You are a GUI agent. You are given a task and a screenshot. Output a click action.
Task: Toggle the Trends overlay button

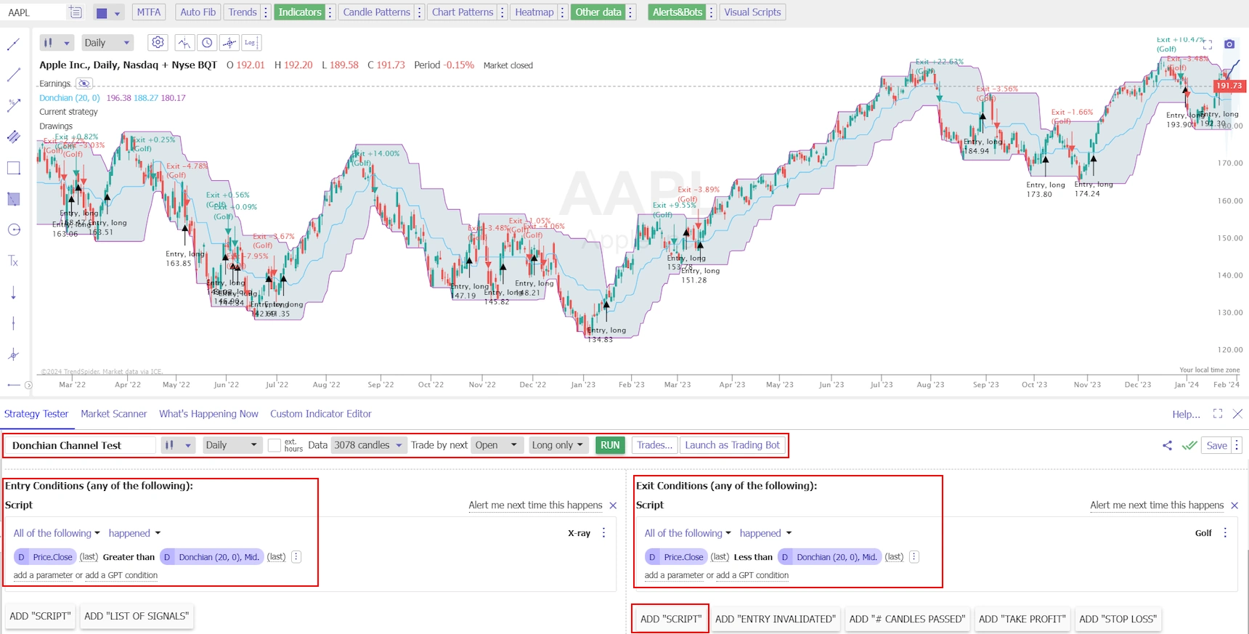pos(243,12)
